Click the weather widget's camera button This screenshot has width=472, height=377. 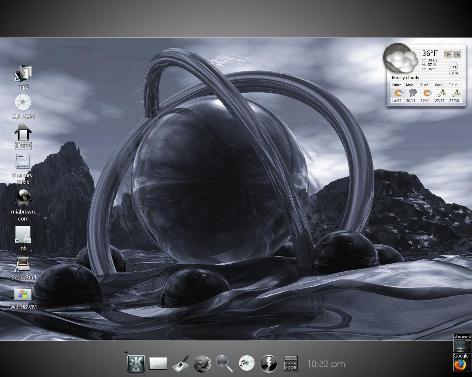(457, 54)
